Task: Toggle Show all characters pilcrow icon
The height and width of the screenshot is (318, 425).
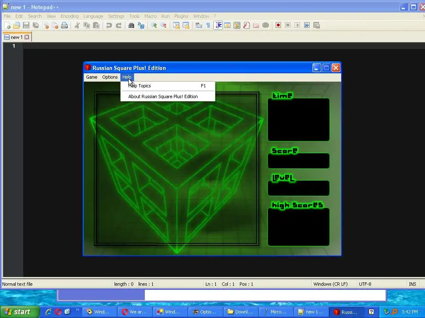Action: point(208,25)
